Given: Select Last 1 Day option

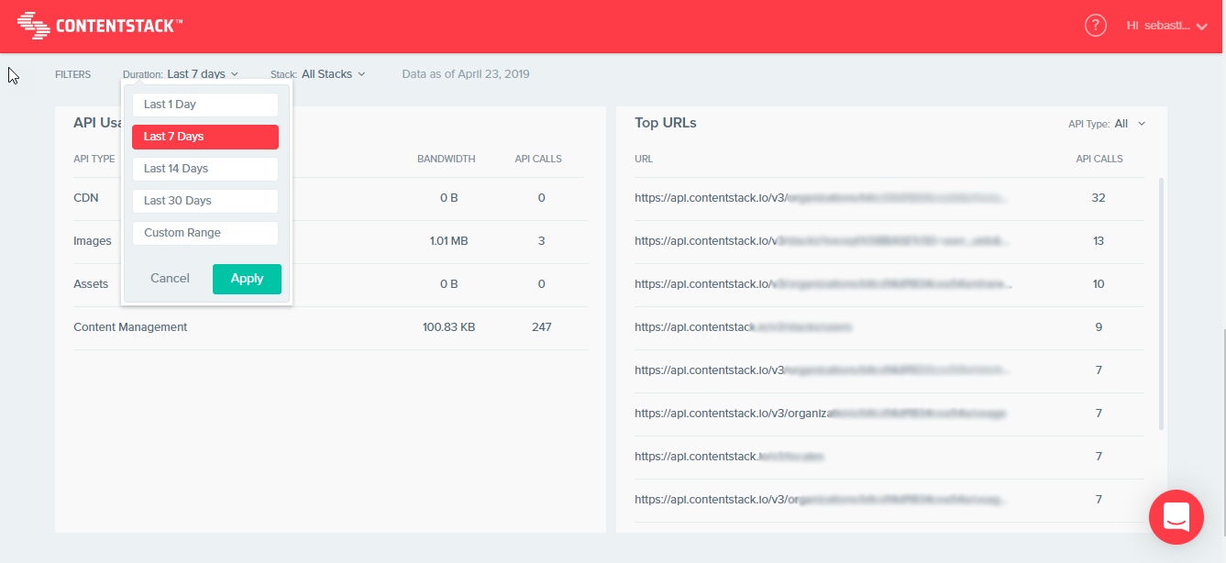Looking at the screenshot, I should click(x=204, y=105).
